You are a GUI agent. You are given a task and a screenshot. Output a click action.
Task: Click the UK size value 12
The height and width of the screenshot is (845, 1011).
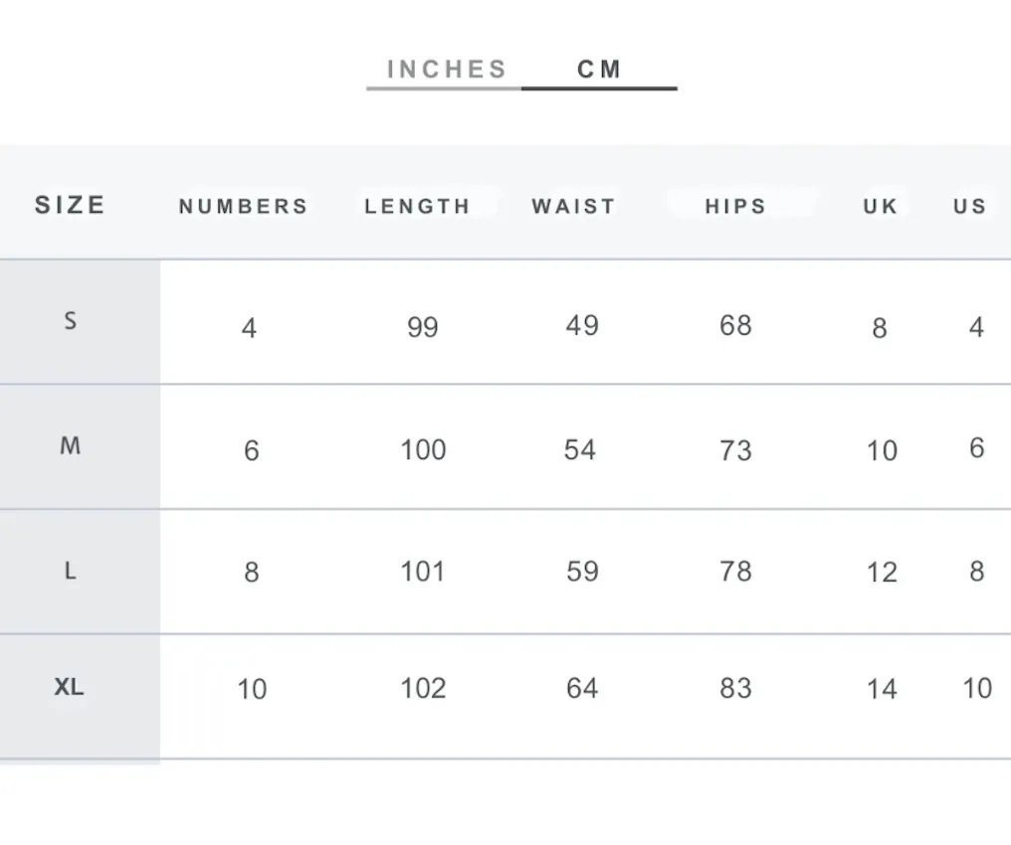pyautogui.click(x=882, y=573)
